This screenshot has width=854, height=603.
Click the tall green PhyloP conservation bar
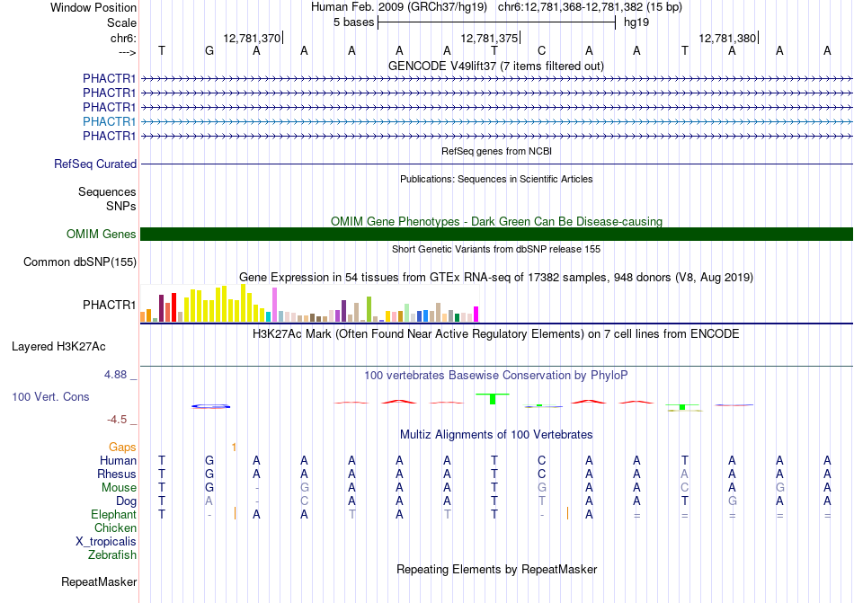click(493, 399)
